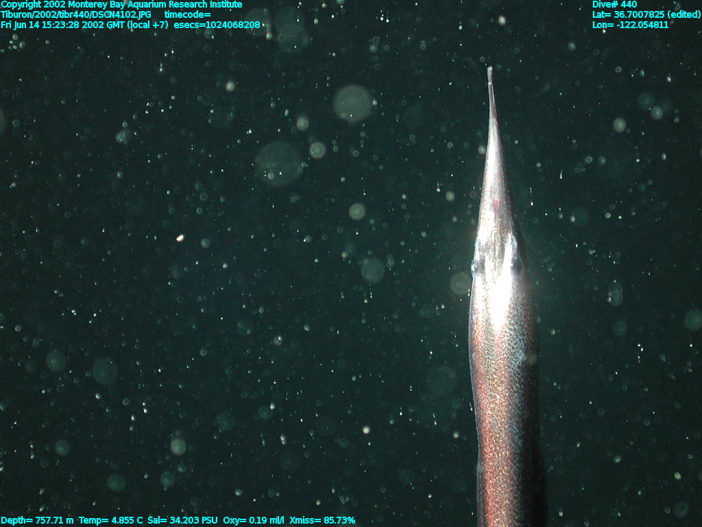Click the date 'Fri Jun 14 15:23:28 2002 GMT (local +7)'
The width and height of the screenshot is (702, 527).
84,25
